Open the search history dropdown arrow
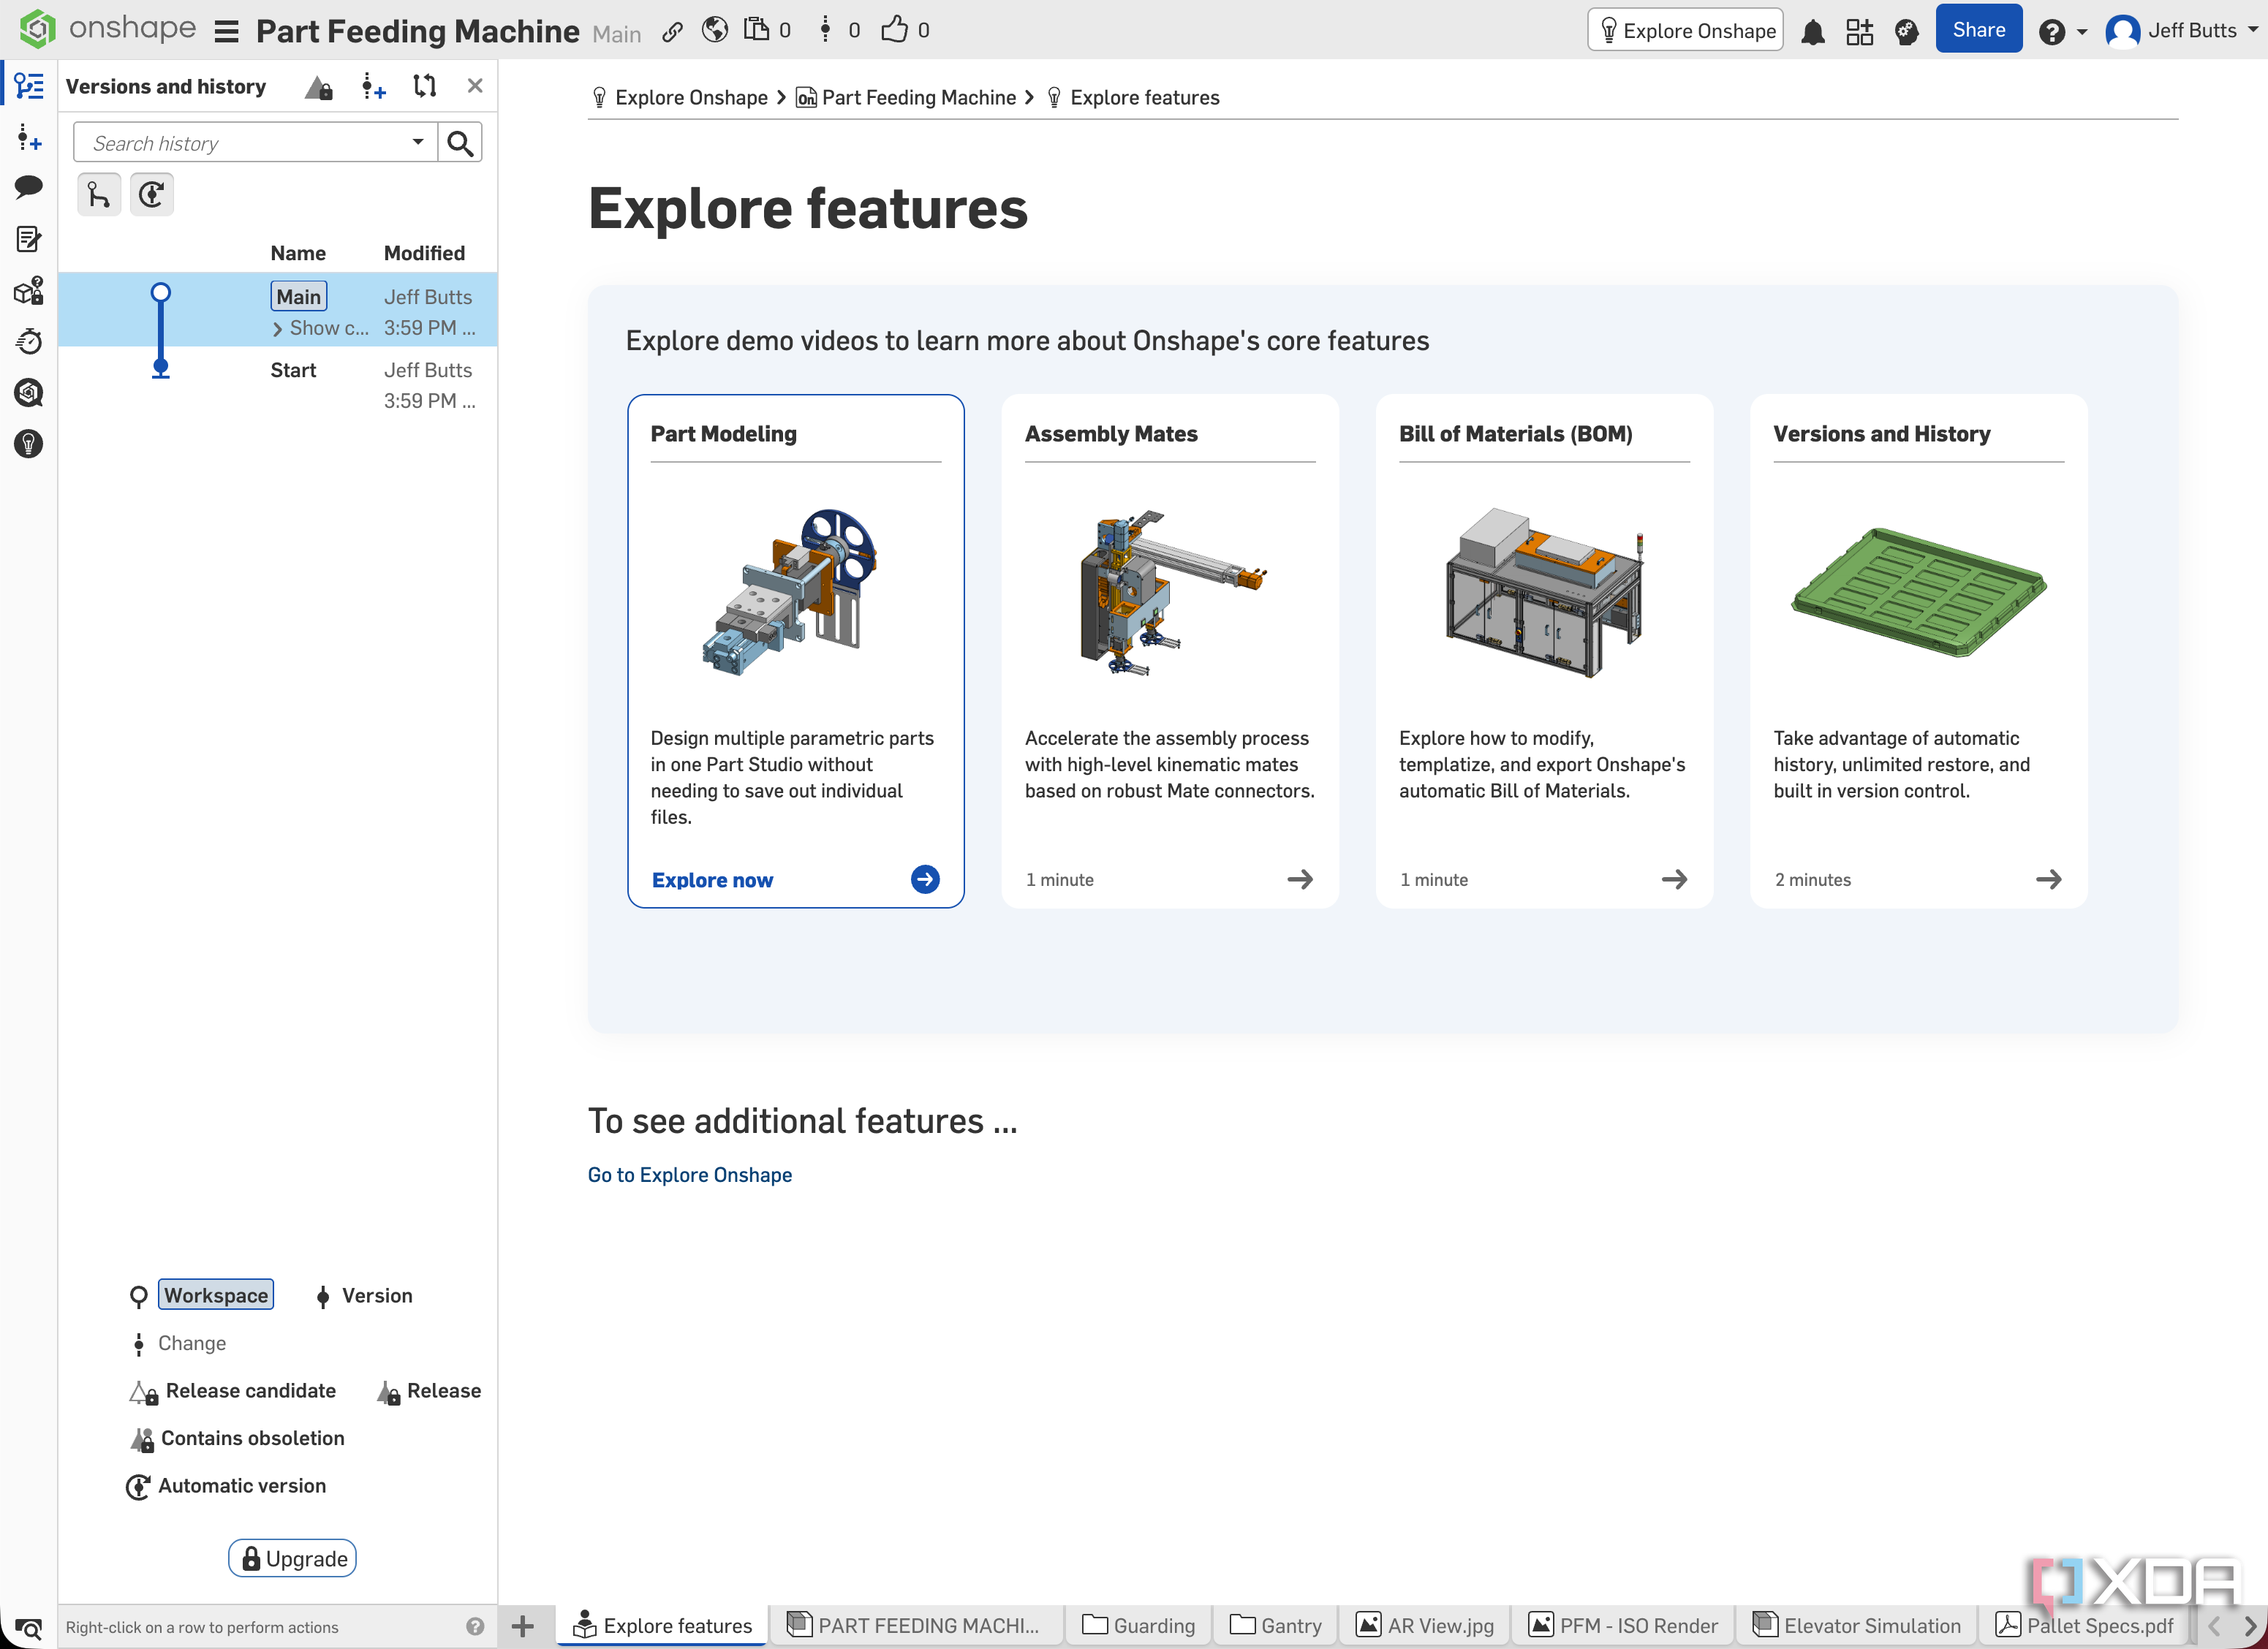Image resolution: width=2268 pixels, height=1649 pixels. point(418,142)
